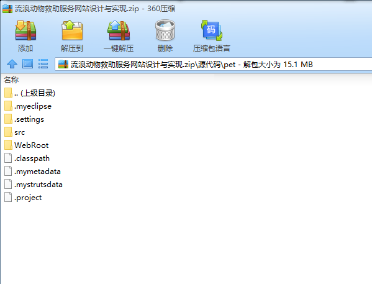Viewport: 372px width, 284px height.
Task: Click the 压缩包语言 label text
Action: (212, 48)
